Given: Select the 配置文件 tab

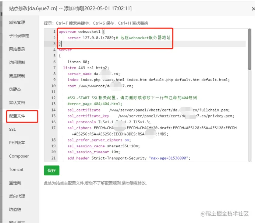Looking at the screenshot, I should [x=17, y=116].
